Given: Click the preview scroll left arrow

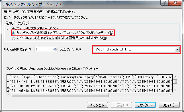Looking at the screenshot, I should 9,95.
